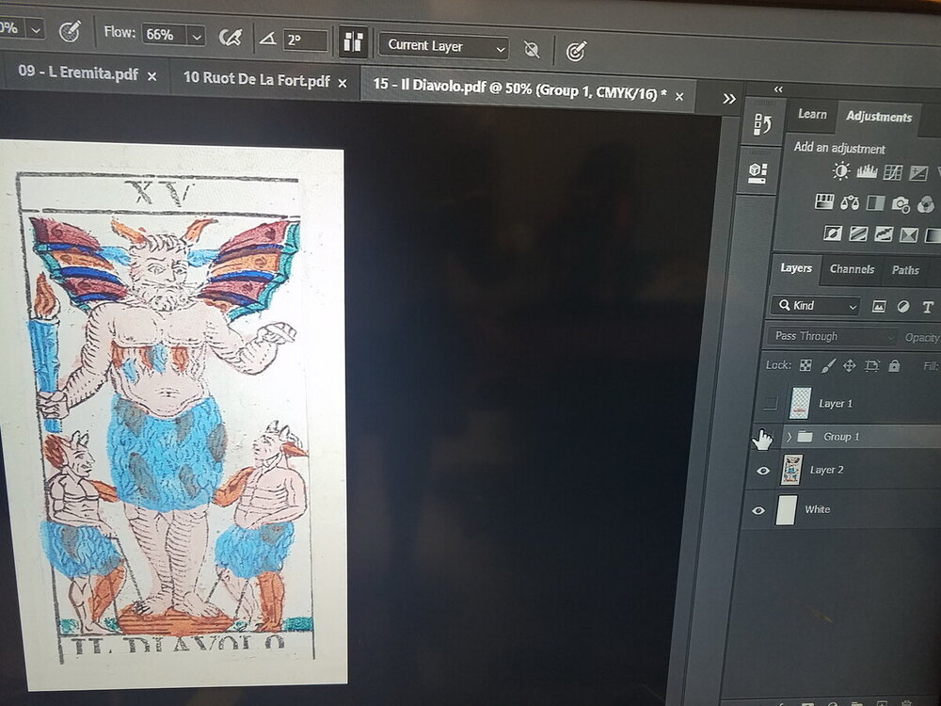Open the Properties panel icon in the dock
The image size is (941, 706).
(x=758, y=171)
